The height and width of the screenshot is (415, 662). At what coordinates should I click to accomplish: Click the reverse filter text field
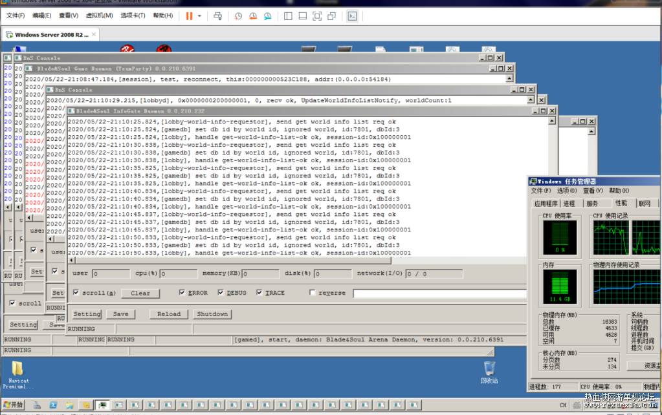click(439, 293)
